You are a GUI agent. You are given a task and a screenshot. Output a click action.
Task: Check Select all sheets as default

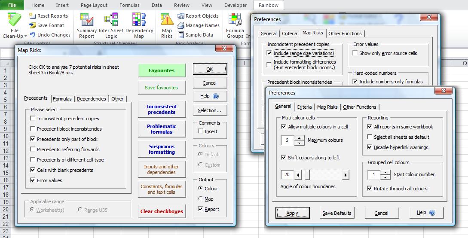pos(370,137)
